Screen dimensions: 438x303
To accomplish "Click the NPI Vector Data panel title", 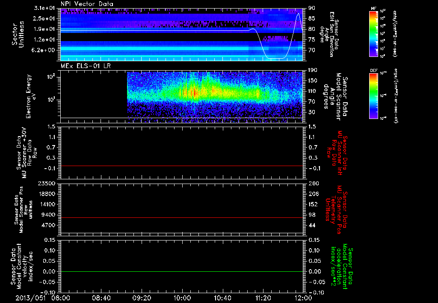I will tap(87, 4).
